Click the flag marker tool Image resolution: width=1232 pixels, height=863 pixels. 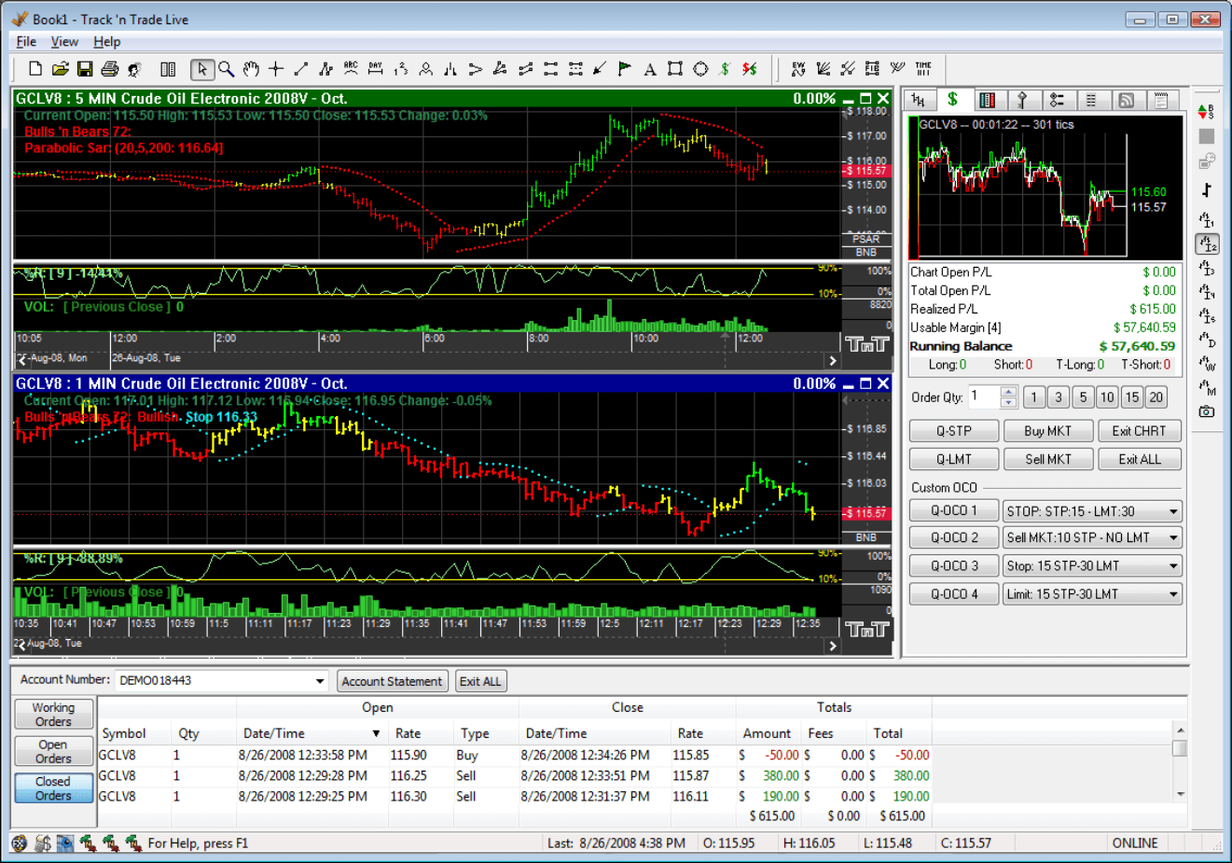coord(625,69)
